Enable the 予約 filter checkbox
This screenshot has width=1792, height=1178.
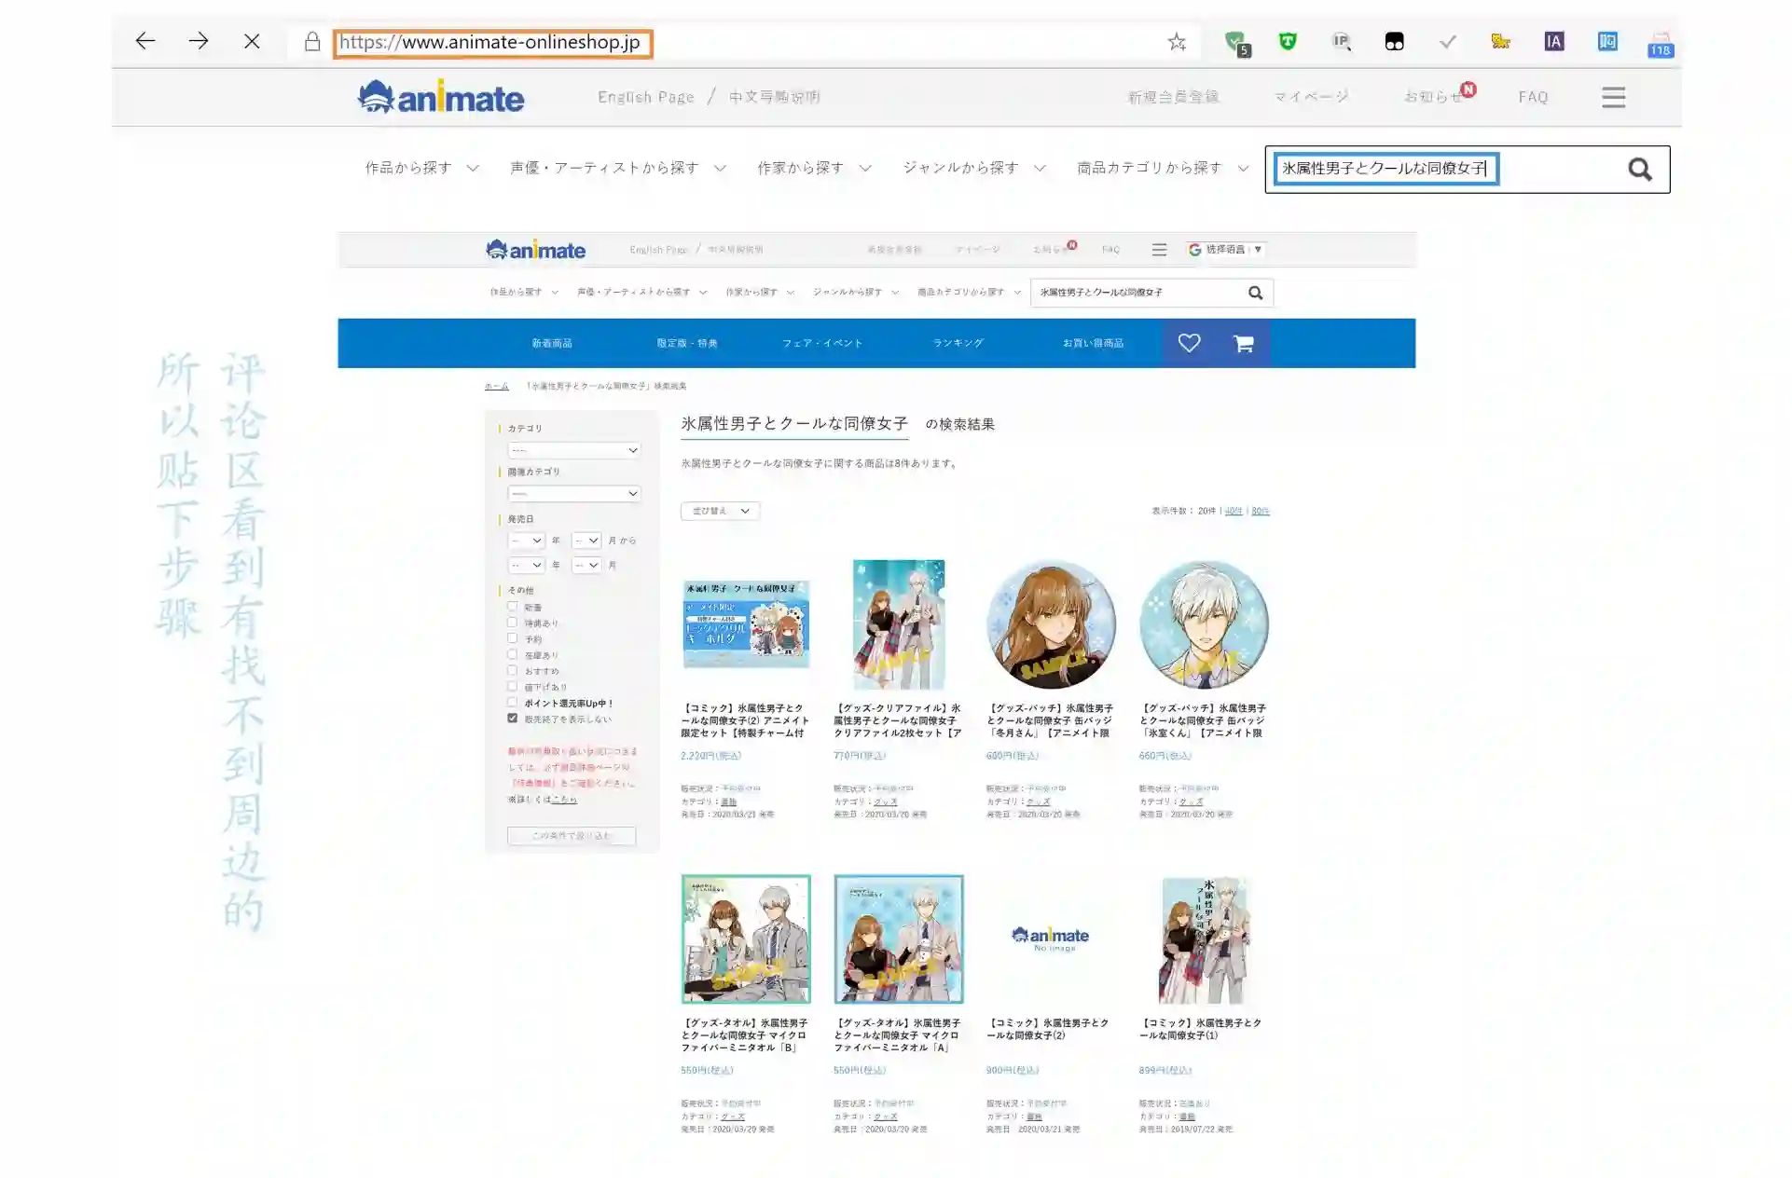[x=513, y=638]
